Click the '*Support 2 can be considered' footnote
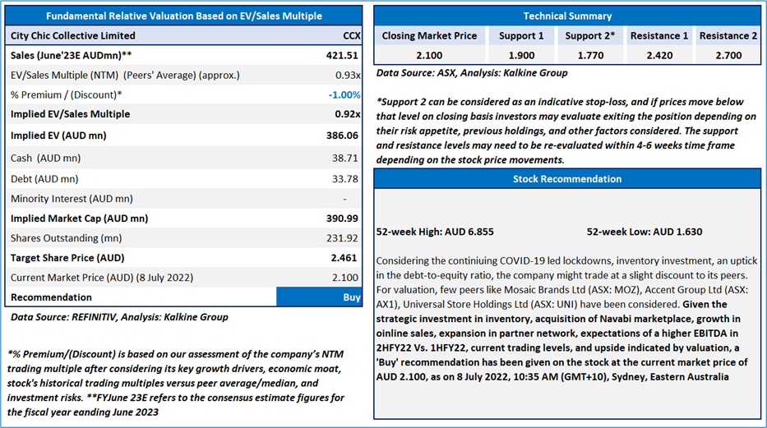 point(566,131)
